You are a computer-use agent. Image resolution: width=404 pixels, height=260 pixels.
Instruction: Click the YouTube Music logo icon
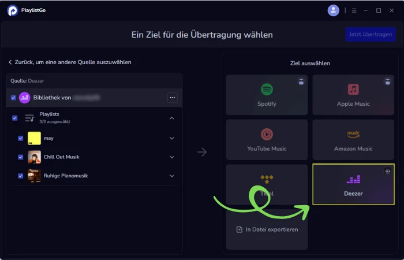click(267, 135)
